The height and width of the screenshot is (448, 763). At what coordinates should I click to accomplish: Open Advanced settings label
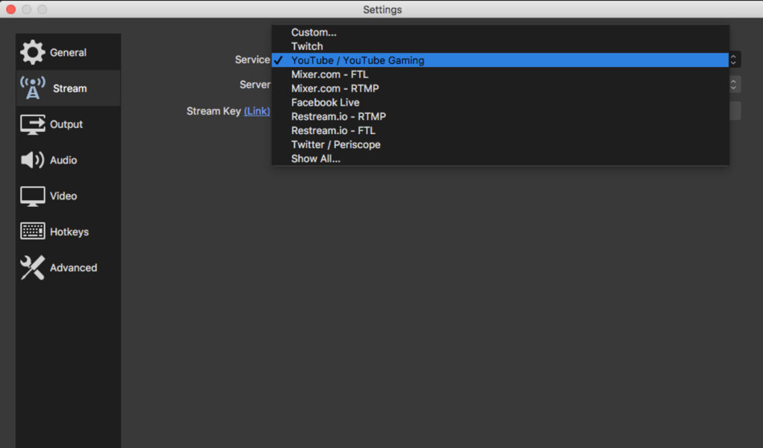coord(74,268)
